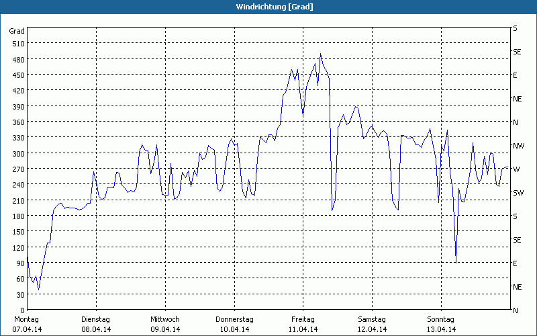Image resolution: width=537 pixels, height=336 pixels.
Task: Click the date 09.04.14
Action: tap(165, 329)
